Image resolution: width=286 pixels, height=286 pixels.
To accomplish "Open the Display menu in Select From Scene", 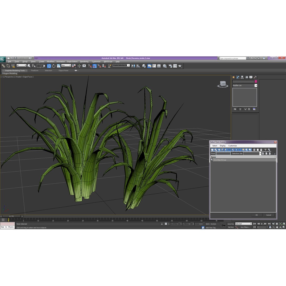I will pyautogui.click(x=222, y=146).
